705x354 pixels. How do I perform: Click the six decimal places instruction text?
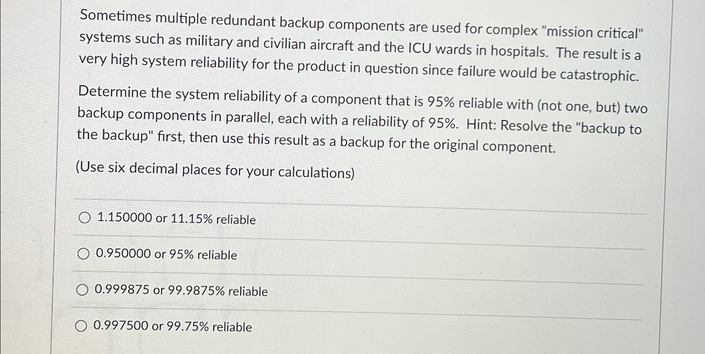pos(215,170)
